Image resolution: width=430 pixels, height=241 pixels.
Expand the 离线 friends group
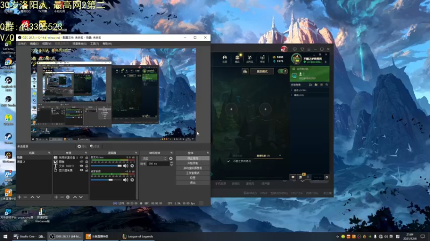pos(292,95)
